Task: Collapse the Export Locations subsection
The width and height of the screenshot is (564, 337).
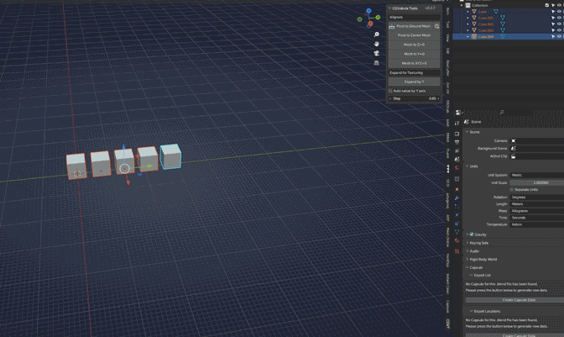Action: click(471, 312)
